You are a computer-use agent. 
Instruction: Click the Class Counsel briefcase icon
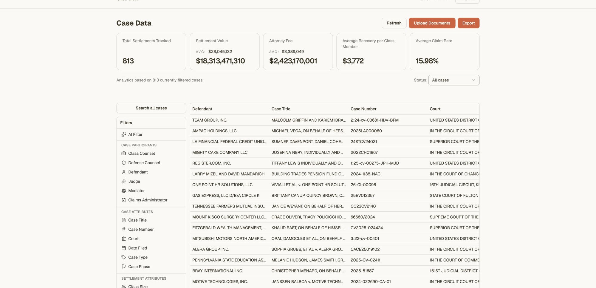[x=123, y=153]
